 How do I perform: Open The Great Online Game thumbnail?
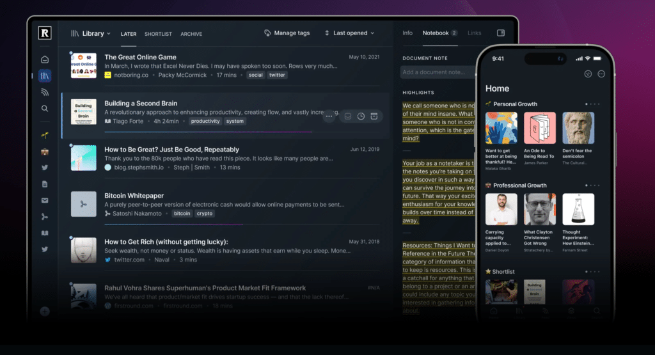[x=83, y=66]
